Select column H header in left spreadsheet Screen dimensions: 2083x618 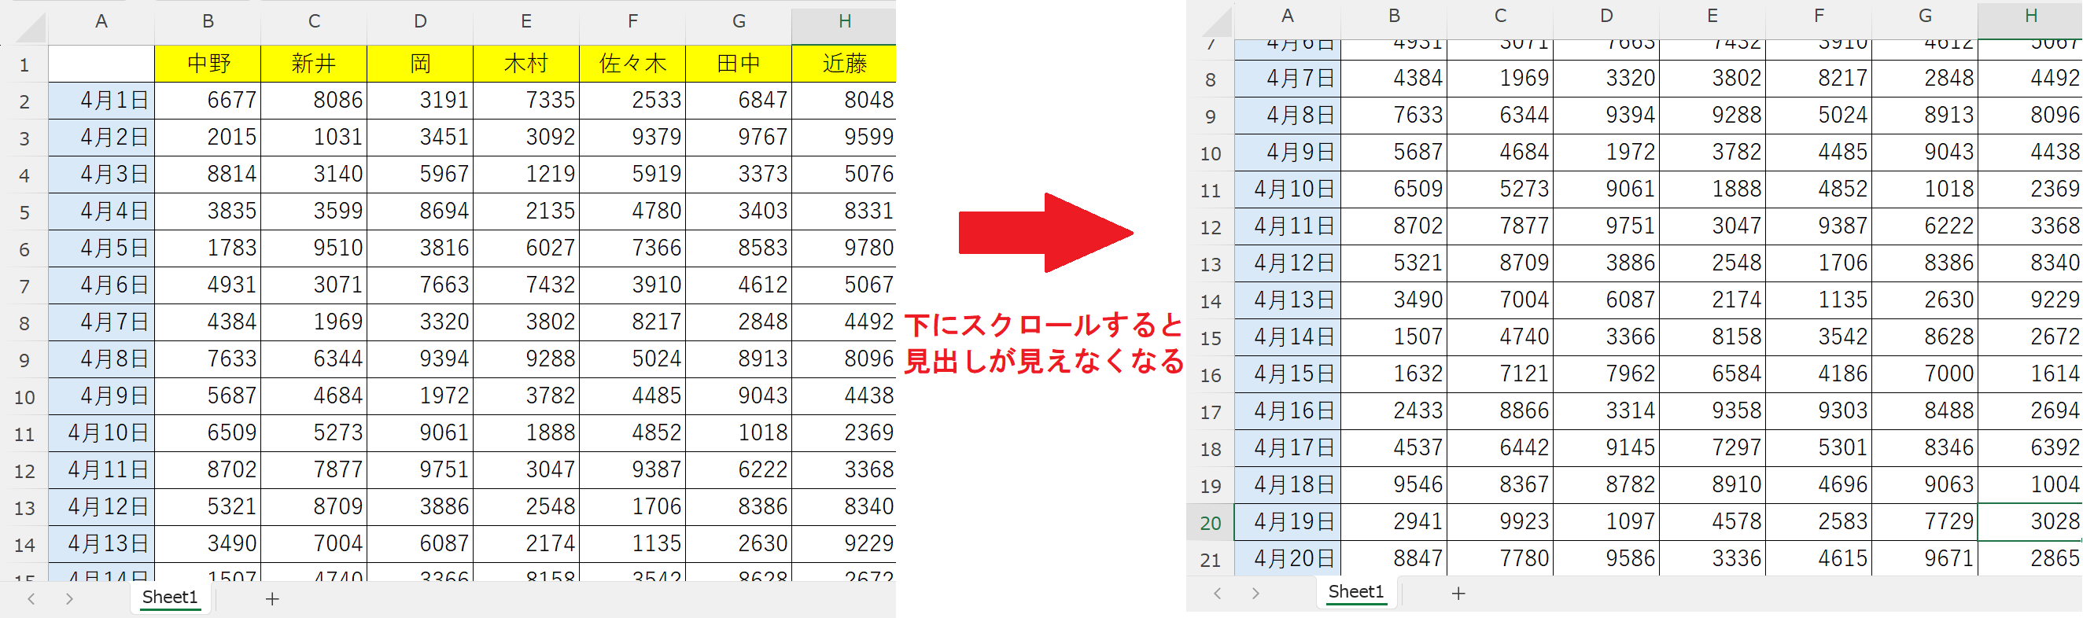[844, 22]
